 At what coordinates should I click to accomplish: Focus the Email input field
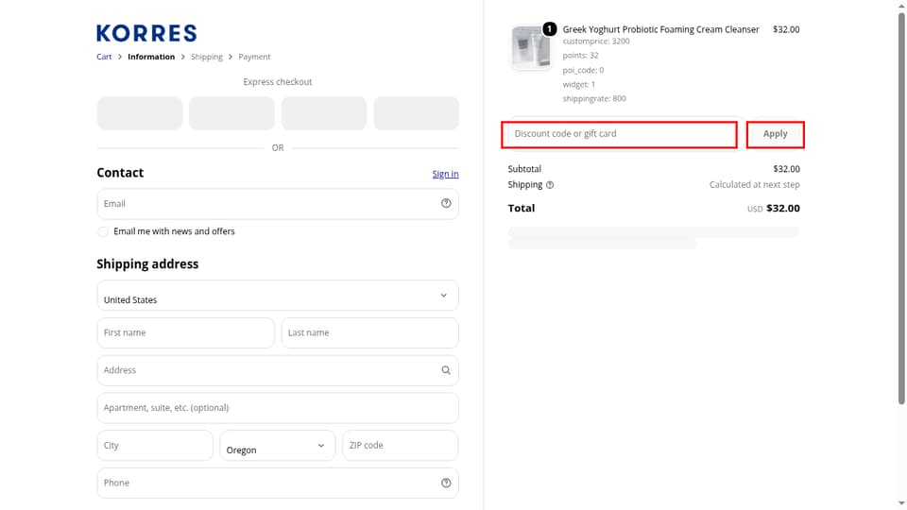pos(278,204)
